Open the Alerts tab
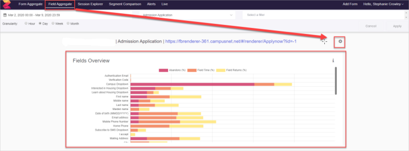The height and width of the screenshot is (151, 409). coord(151,4)
